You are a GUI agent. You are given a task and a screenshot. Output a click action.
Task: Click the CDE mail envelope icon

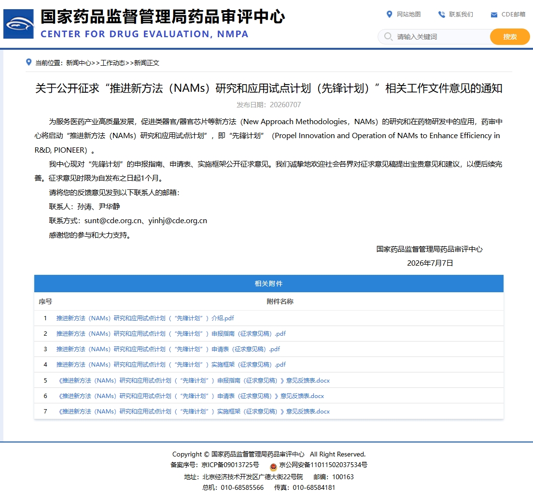pyautogui.click(x=494, y=14)
